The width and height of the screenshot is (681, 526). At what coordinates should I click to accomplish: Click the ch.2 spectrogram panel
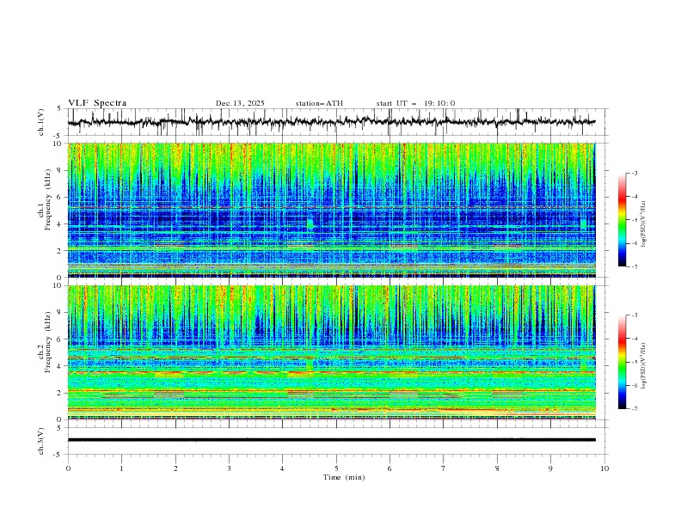pyautogui.click(x=332, y=352)
